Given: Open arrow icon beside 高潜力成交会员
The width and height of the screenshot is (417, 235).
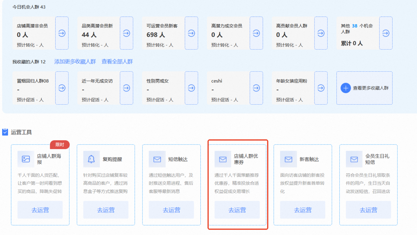Looking at the screenshot, I should point(256,33).
